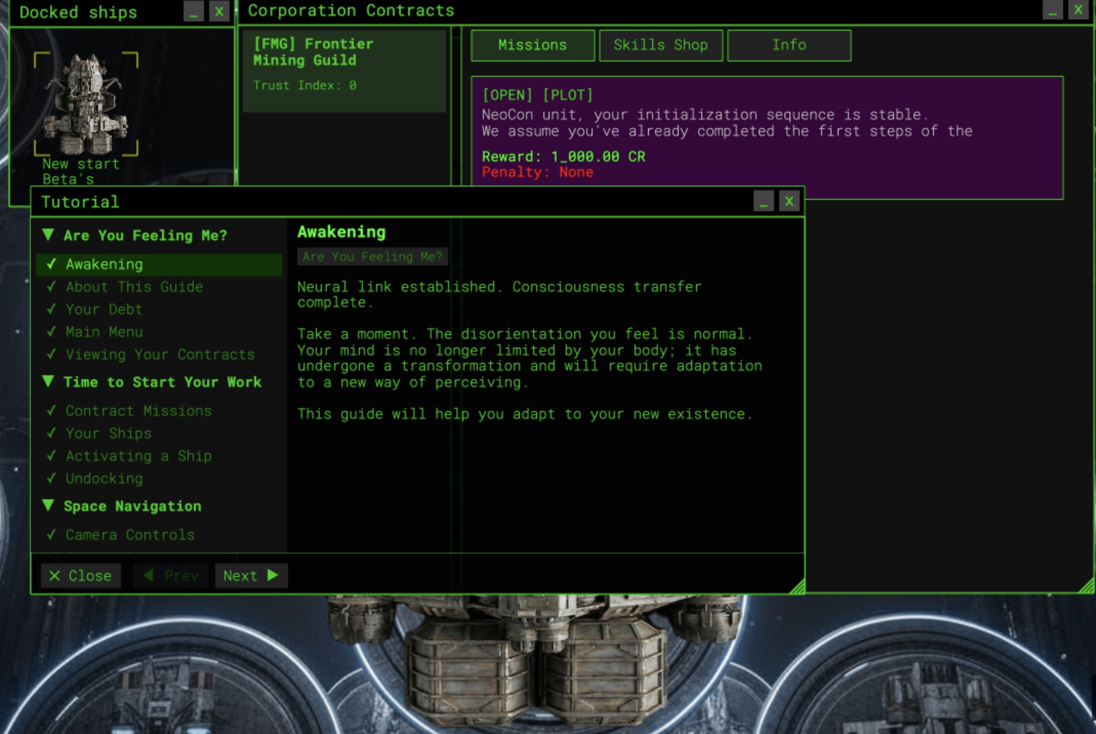The width and height of the screenshot is (1096, 734).
Task: Open the Missions tab
Action: tap(533, 46)
